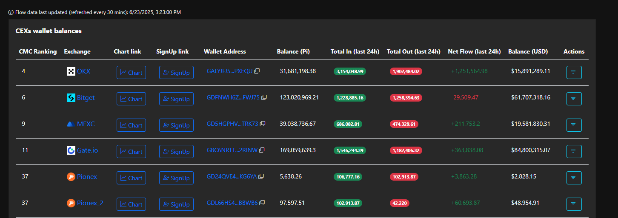Open the Chart for Pionex
This screenshot has width=618, height=218.
(x=131, y=178)
